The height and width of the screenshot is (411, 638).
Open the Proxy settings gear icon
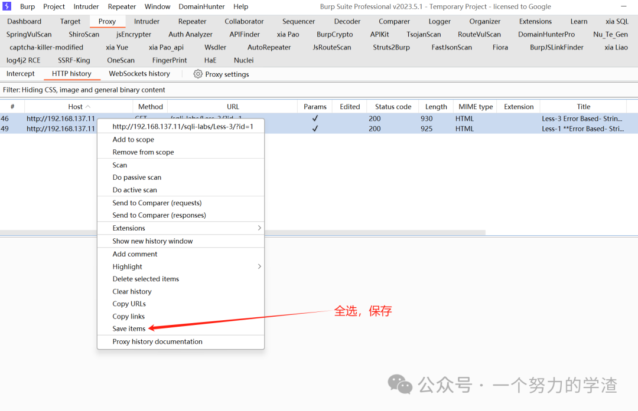point(198,74)
